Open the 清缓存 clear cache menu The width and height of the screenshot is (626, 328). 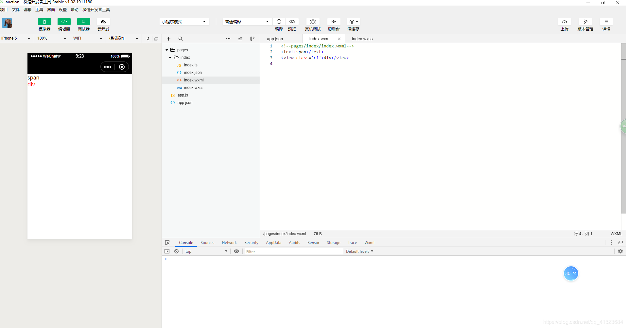click(353, 22)
